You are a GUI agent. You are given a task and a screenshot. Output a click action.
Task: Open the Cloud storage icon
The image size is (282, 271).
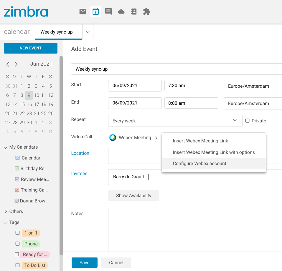pyautogui.click(x=121, y=12)
